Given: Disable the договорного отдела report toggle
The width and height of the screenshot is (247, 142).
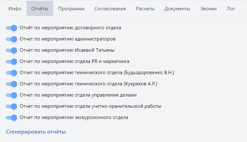Looking at the screenshot, I should click(x=12, y=28).
